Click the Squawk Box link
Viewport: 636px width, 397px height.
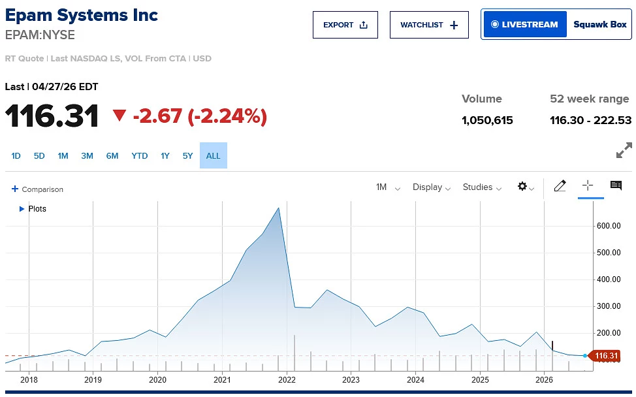[599, 25]
